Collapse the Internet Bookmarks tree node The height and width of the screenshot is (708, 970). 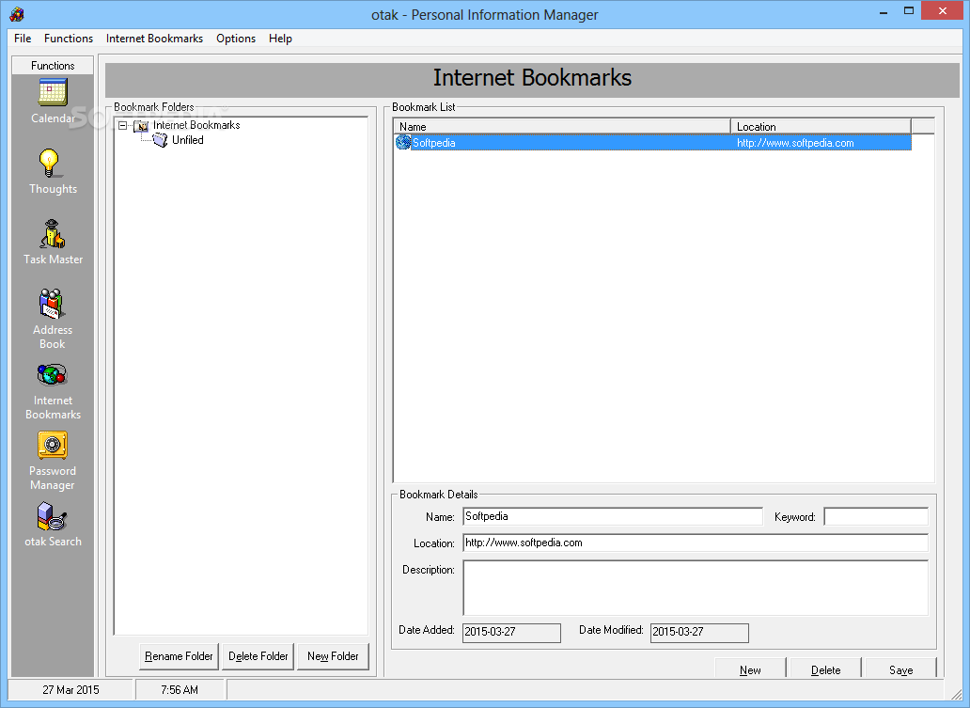pyautogui.click(x=122, y=126)
